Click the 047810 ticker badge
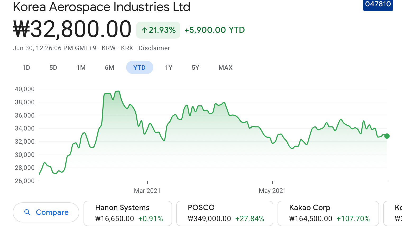The width and height of the screenshot is (406, 233). 378,4
